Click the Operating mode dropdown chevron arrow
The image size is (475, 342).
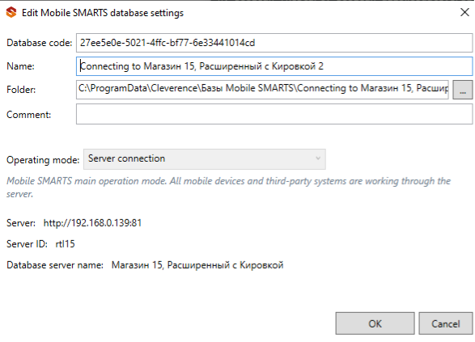tap(318, 158)
